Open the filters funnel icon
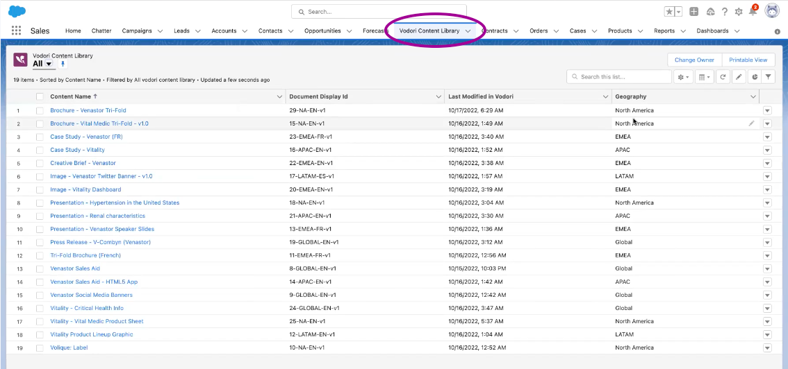This screenshot has height=369, width=788. pyautogui.click(x=769, y=77)
